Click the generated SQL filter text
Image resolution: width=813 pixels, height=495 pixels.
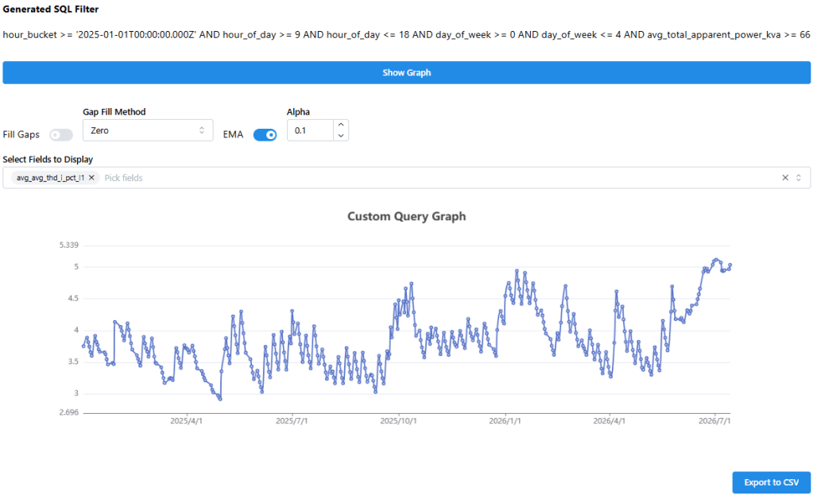click(x=407, y=35)
